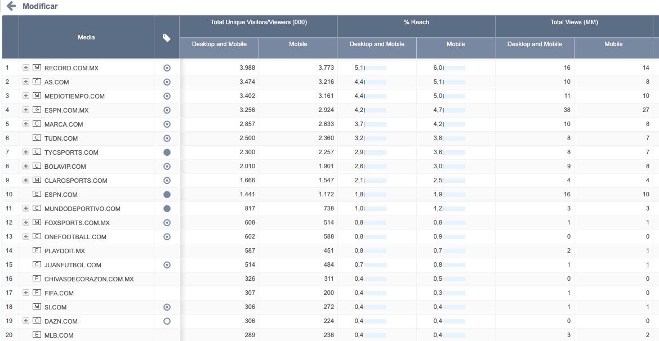This screenshot has width=659, height=341.
Task: Click the back arrow next to Modificar
Action: pyautogui.click(x=11, y=6)
